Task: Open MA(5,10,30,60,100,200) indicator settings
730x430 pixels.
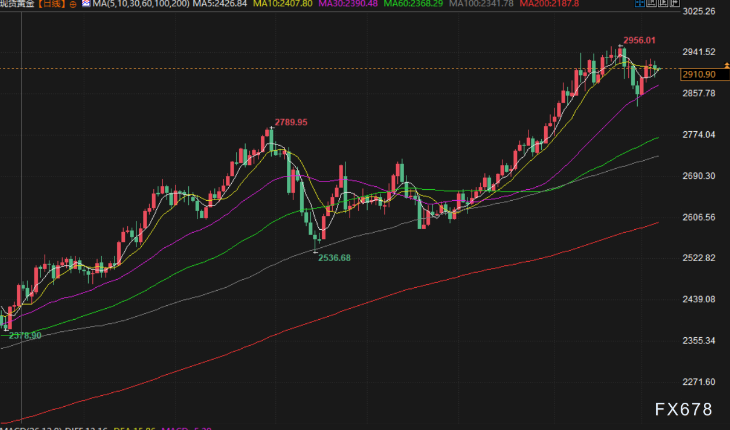Action: tap(141, 4)
